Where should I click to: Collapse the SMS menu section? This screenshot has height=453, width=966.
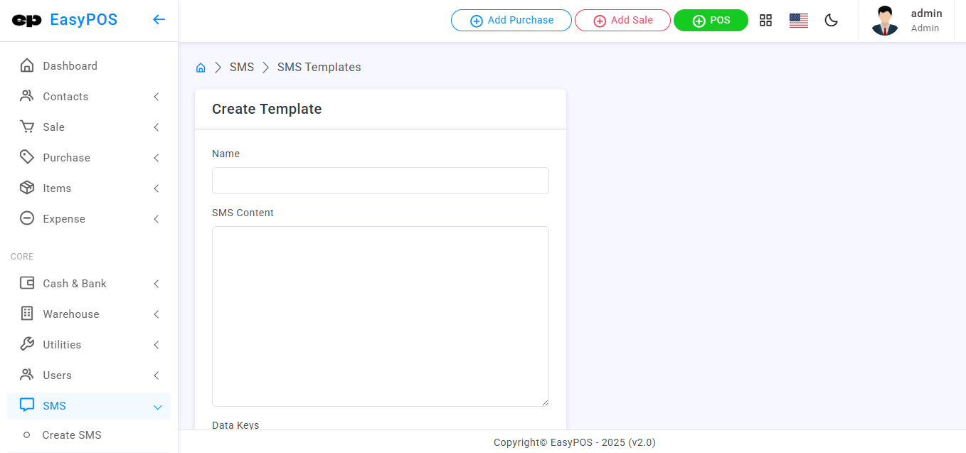point(157,407)
